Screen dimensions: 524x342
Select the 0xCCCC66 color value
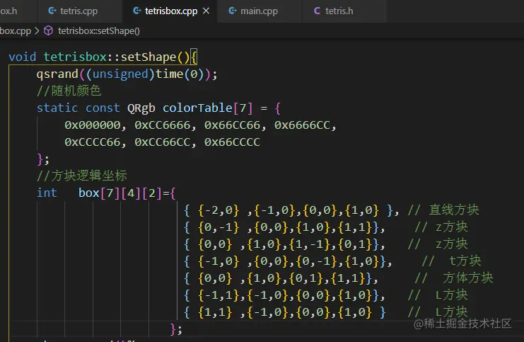coord(93,142)
